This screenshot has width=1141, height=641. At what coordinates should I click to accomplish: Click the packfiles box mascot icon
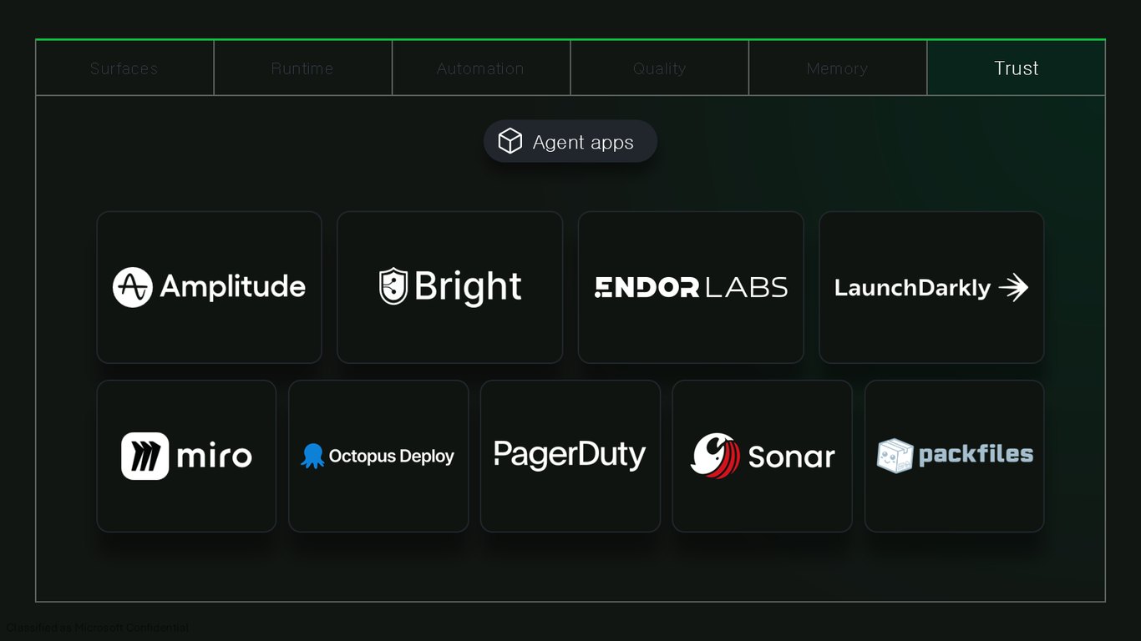coord(895,456)
